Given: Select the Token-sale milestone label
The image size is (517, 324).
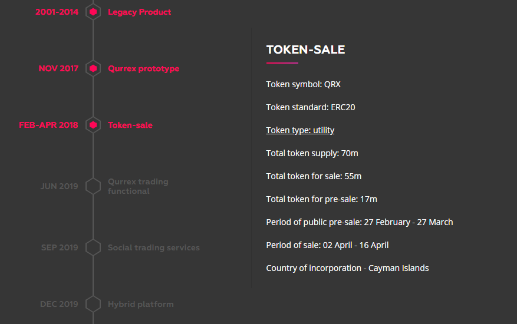Looking at the screenshot, I should 130,125.
